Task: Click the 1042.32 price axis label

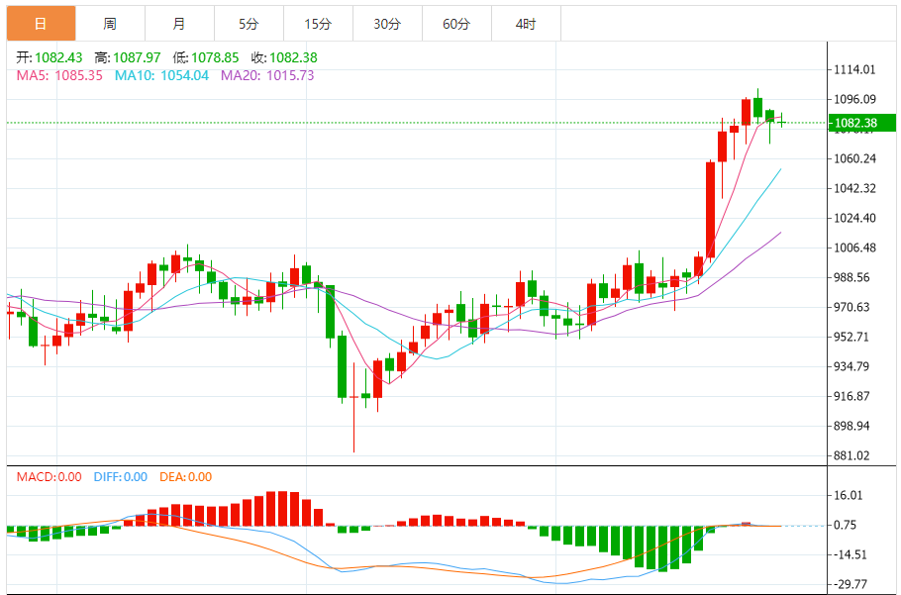Action: tap(855, 188)
